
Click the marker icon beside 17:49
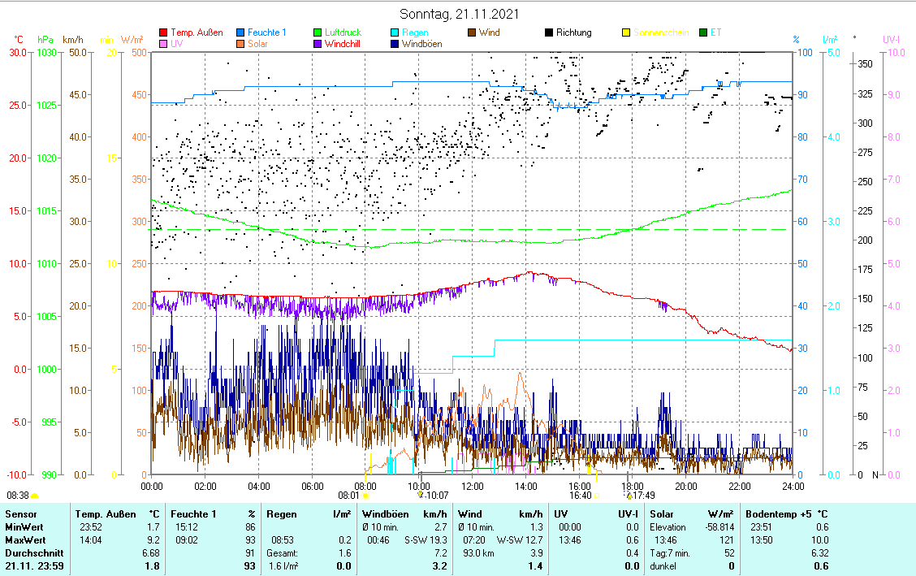629,495
